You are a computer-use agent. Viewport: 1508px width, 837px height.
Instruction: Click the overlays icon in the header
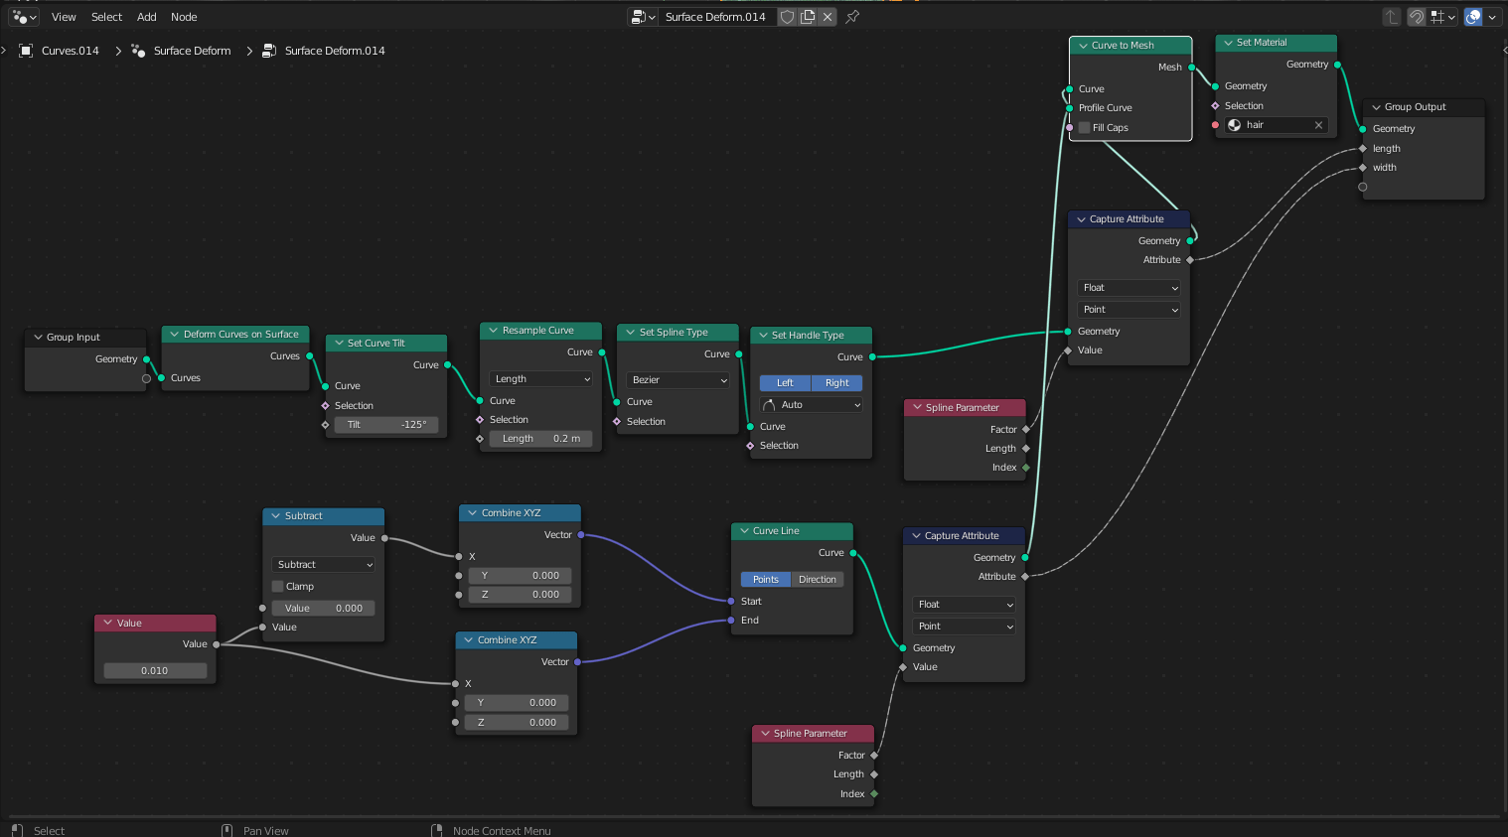pos(1473,16)
